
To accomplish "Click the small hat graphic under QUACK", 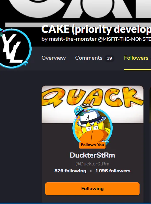I will tap(86, 105).
